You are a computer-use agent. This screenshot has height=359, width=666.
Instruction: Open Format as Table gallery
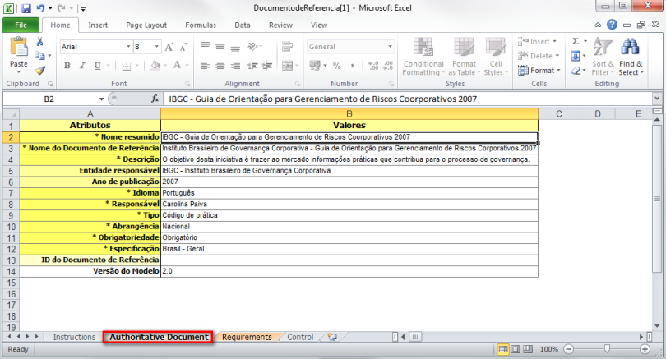coord(464,57)
